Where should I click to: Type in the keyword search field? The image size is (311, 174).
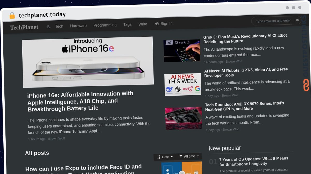(x=274, y=21)
